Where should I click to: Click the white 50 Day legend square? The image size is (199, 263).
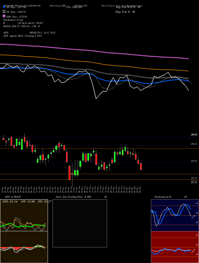(4, 12)
